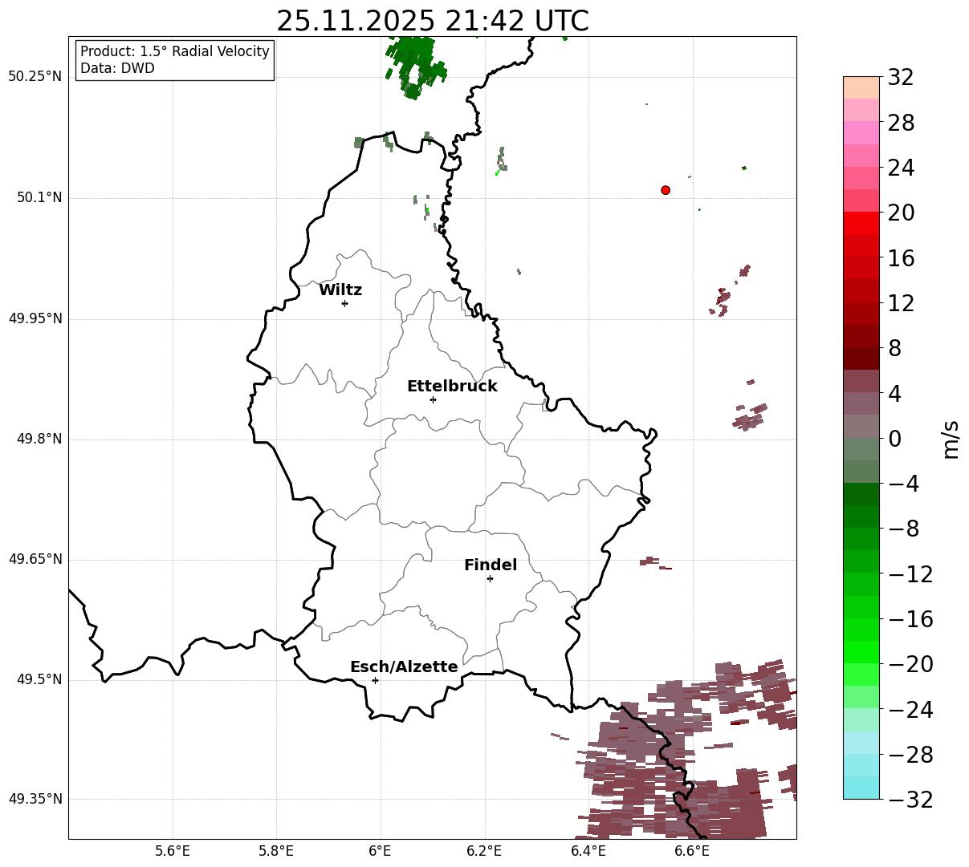The width and height of the screenshot is (969, 867).
Task: Click the Ettelbruck city label
Action: coord(452,387)
